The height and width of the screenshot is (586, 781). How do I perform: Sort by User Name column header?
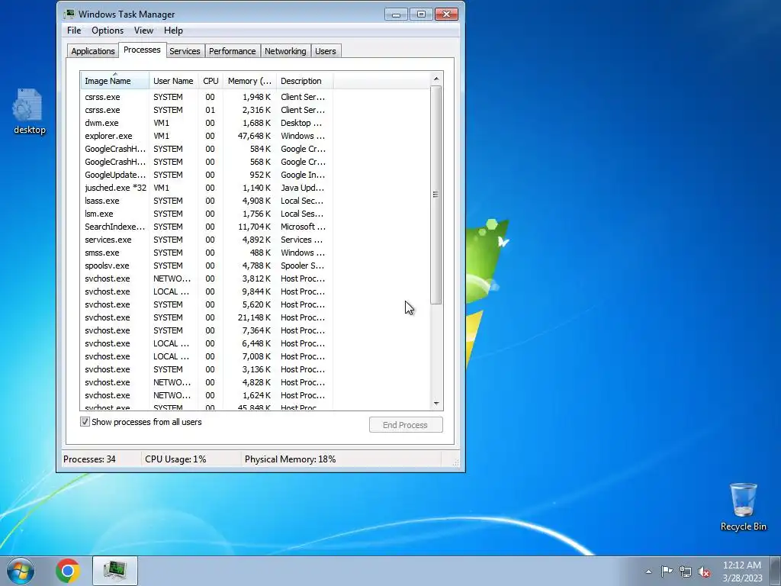pos(173,81)
